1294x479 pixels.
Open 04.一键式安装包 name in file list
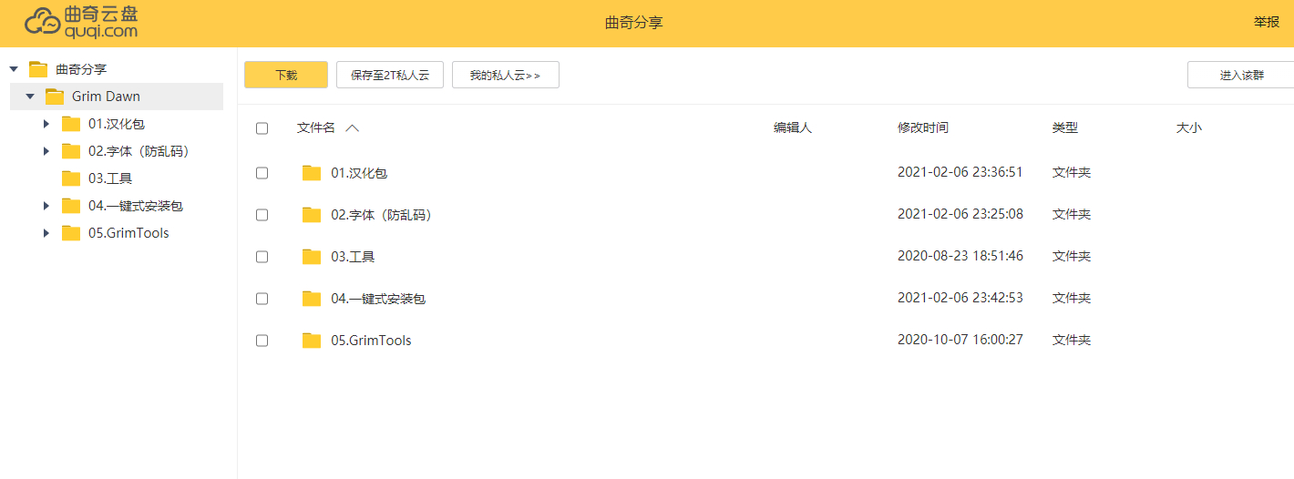pos(378,299)
